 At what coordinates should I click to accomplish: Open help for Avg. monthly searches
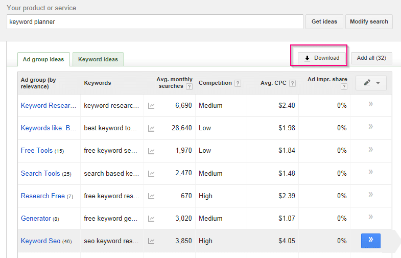(x=189, y=87)
